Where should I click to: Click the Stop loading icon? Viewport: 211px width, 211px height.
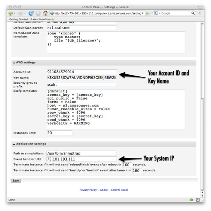click(38, 13)
